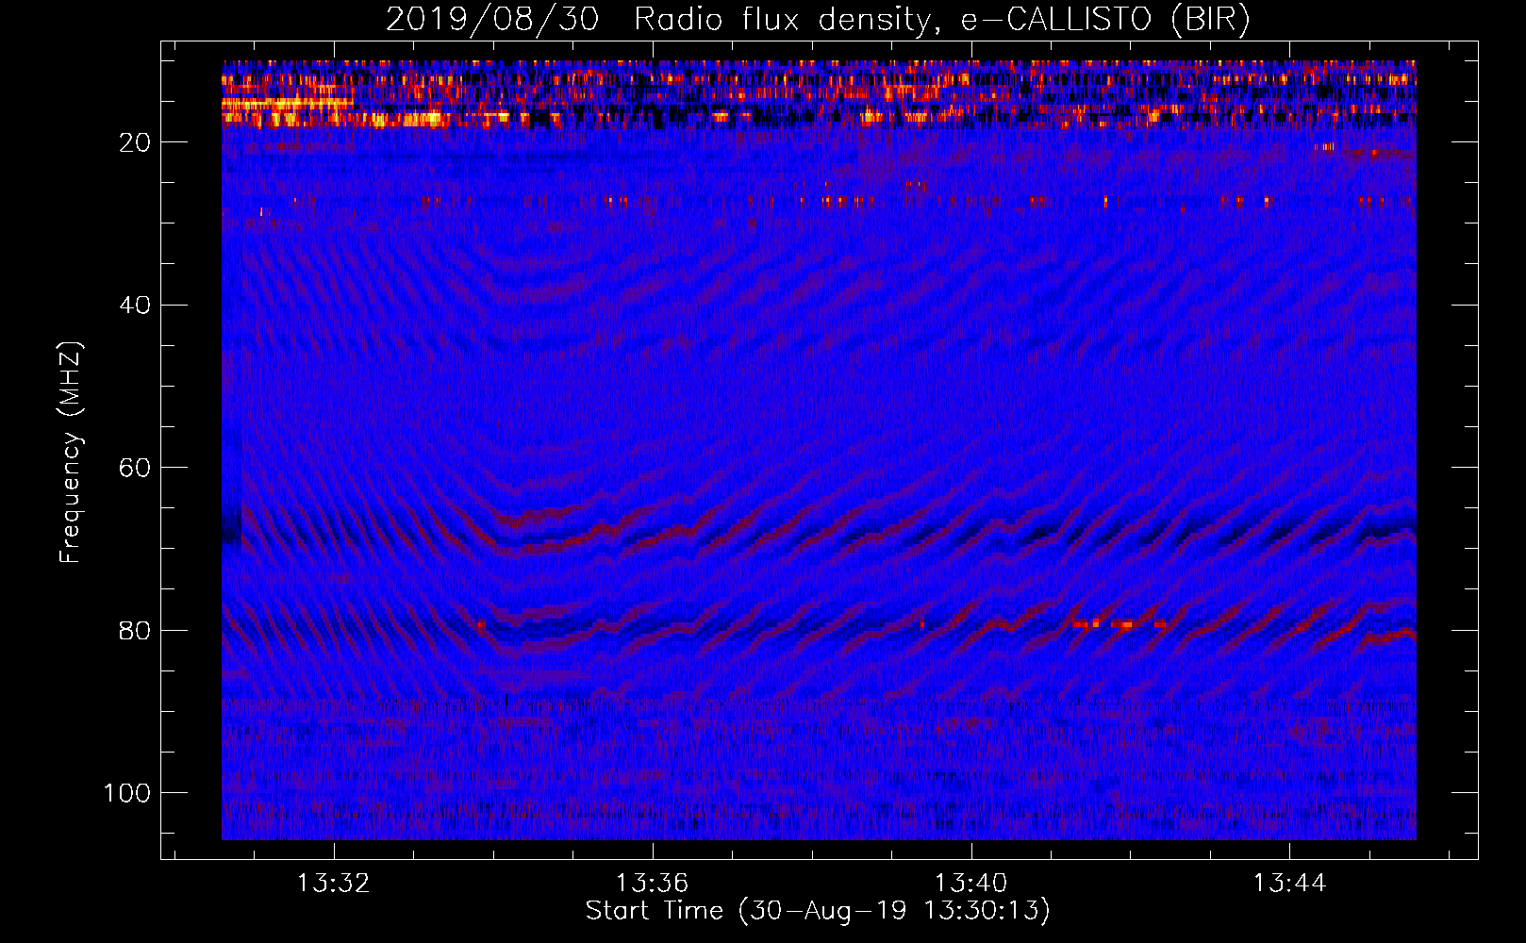Click the 13:44 time tick label
Screen dimensions: 1526x943
coord(1289,884)
